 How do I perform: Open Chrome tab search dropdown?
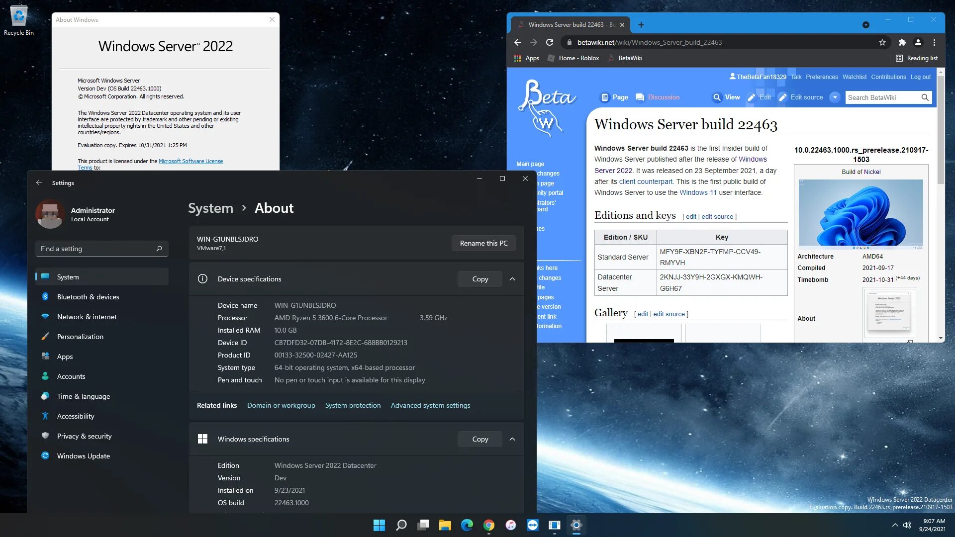click(866, 25)
